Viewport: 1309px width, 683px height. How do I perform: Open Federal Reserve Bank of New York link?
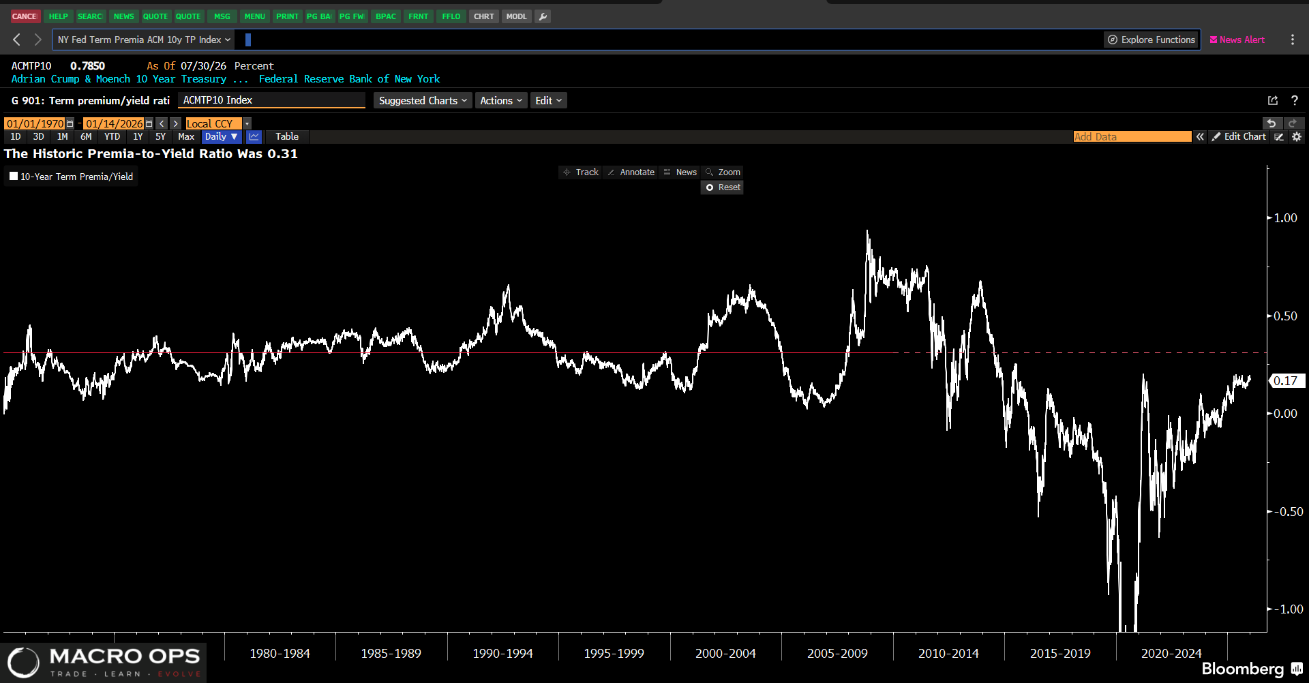[x=350, y=79]
